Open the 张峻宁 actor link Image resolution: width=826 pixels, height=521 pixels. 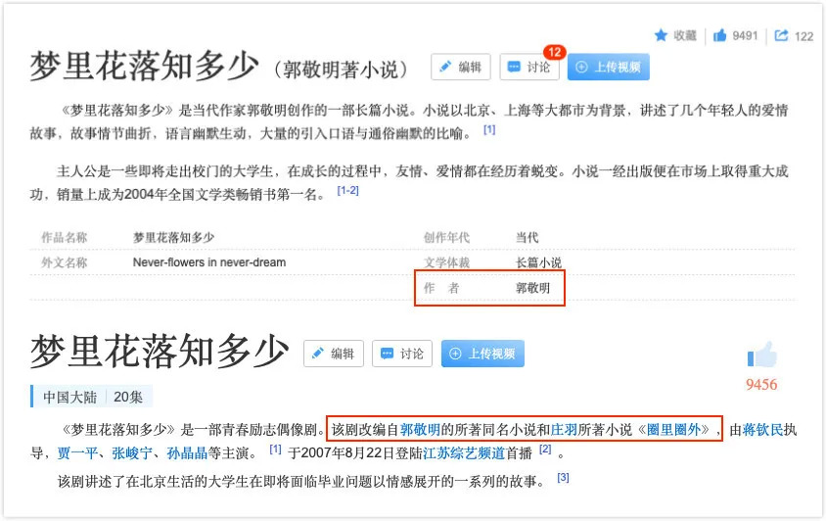[132, 452]
